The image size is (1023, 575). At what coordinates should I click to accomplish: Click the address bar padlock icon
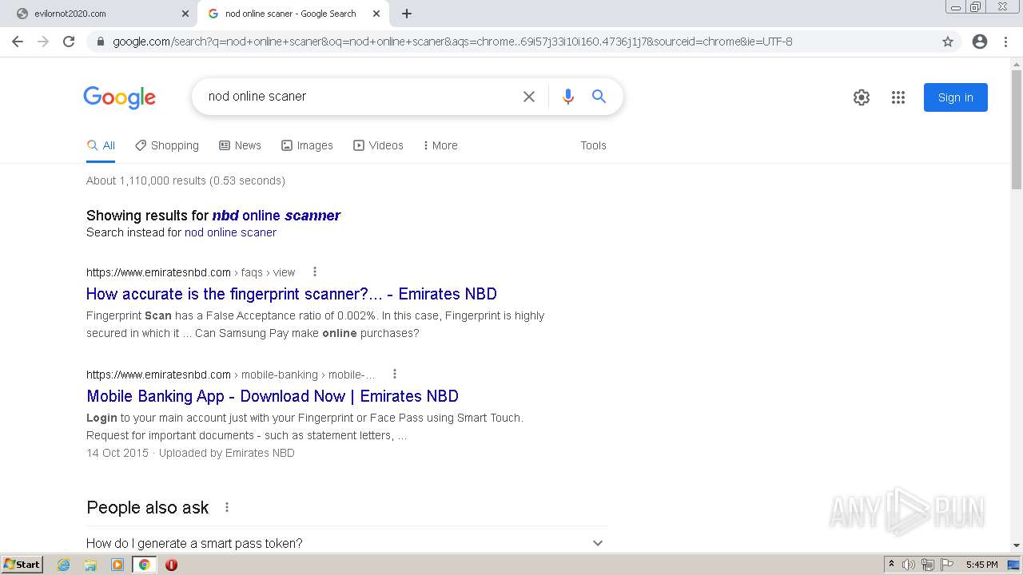(x=101, y=42)
